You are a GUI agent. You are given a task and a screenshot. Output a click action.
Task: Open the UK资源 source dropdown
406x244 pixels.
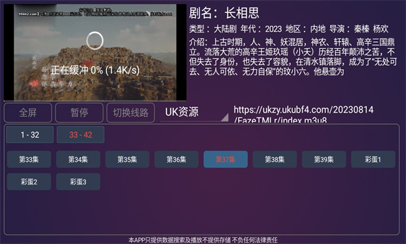[194, 113]
